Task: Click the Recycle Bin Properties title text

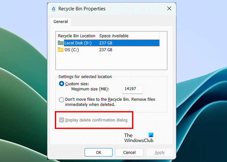Action: click(x=82, y=9)
